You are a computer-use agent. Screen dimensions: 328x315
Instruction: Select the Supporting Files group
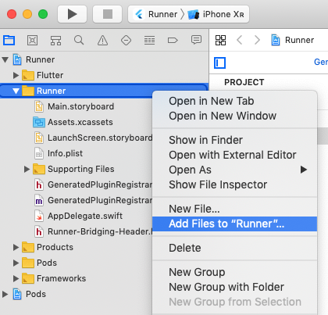[x=73, y=169]
